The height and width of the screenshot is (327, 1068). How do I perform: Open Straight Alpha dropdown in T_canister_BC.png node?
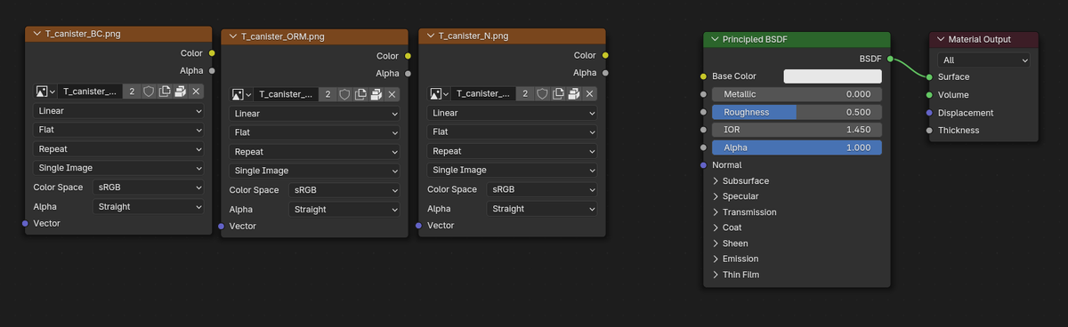point(149,206)
